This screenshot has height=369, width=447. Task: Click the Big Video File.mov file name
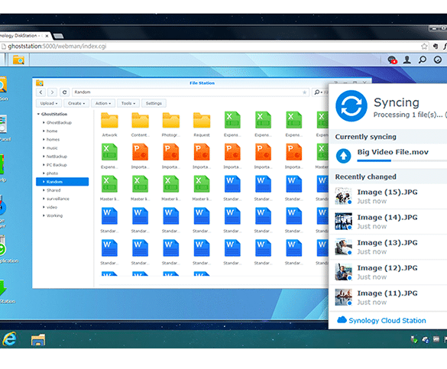pyautogui.click(x=393, y=152)
